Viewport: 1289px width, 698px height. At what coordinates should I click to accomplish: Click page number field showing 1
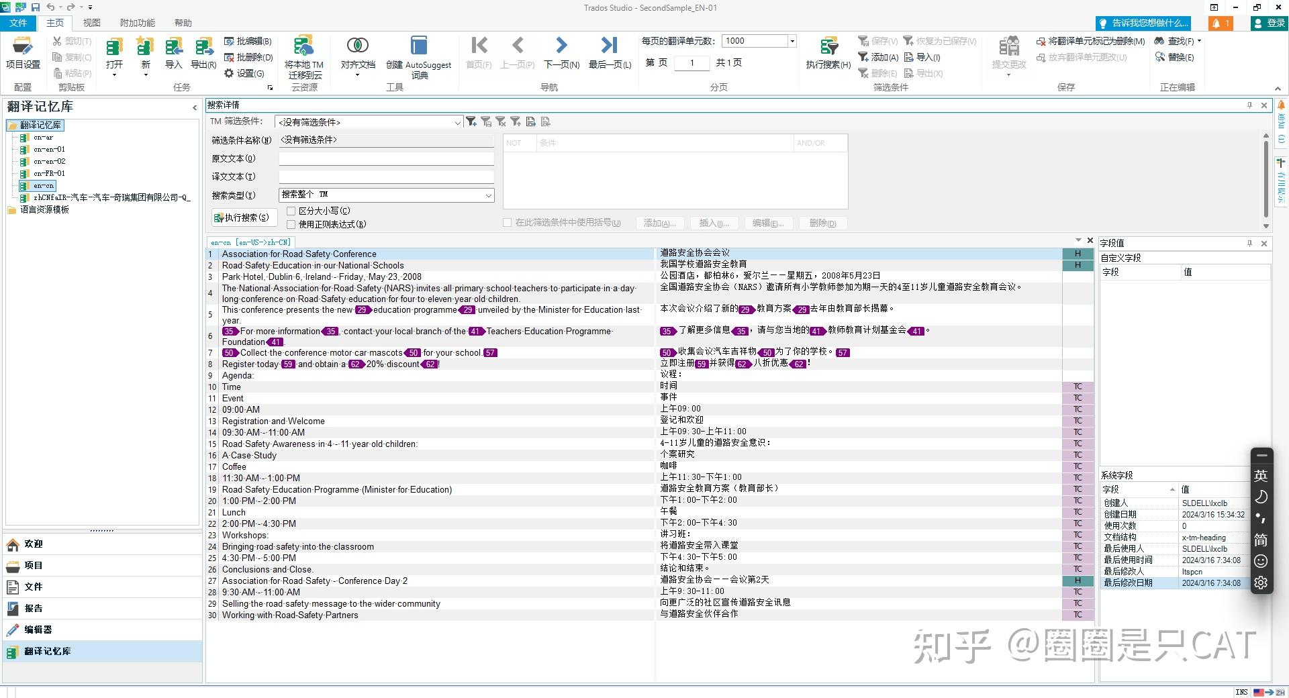(692, 62)
